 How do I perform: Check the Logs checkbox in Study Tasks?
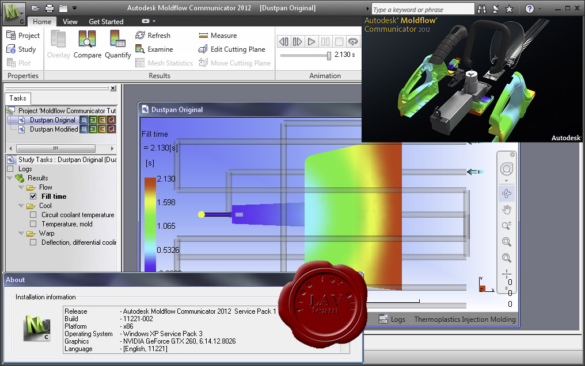10,169
